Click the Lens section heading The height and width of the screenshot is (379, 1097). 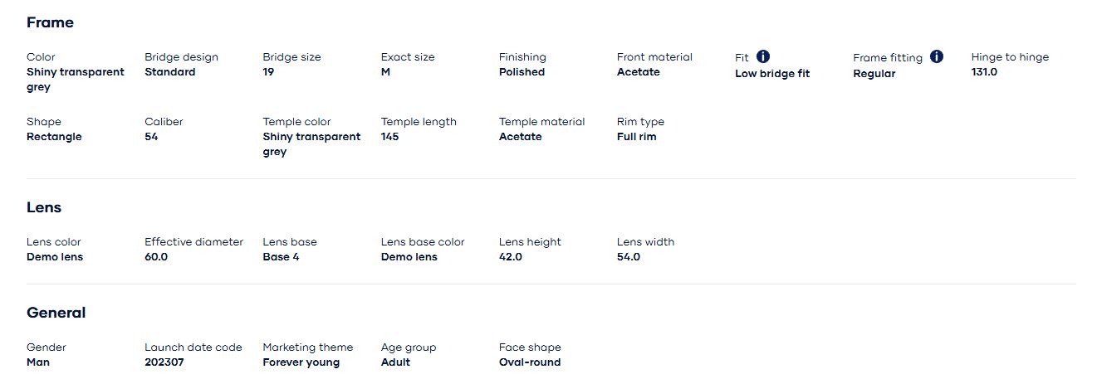(44, 207)
